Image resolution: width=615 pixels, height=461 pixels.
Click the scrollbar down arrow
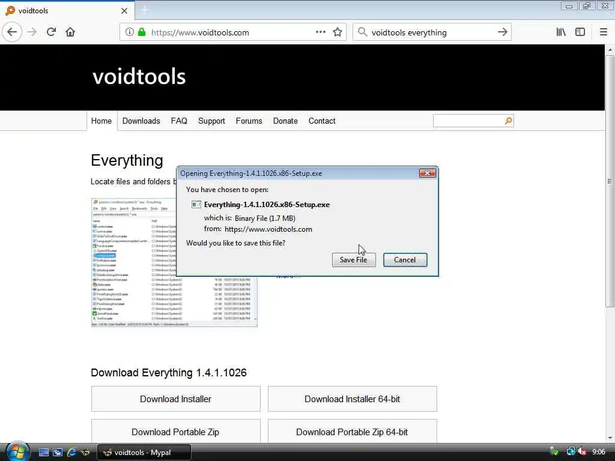610,438
